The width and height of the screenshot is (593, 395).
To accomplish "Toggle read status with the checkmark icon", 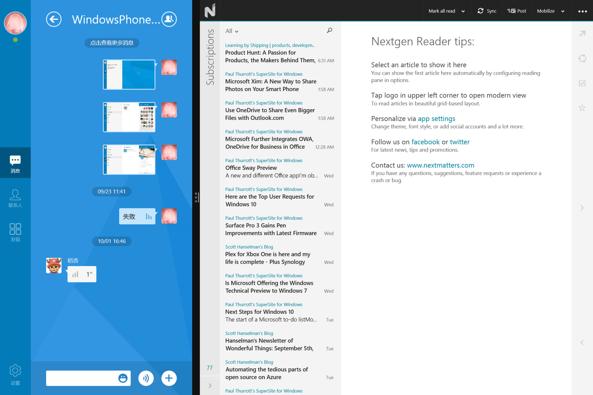I will pyautogui.click(x=582, y=83).
